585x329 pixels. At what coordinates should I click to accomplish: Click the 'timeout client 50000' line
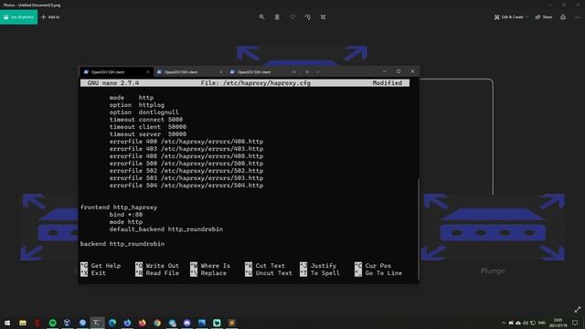[x=148, y=127]
